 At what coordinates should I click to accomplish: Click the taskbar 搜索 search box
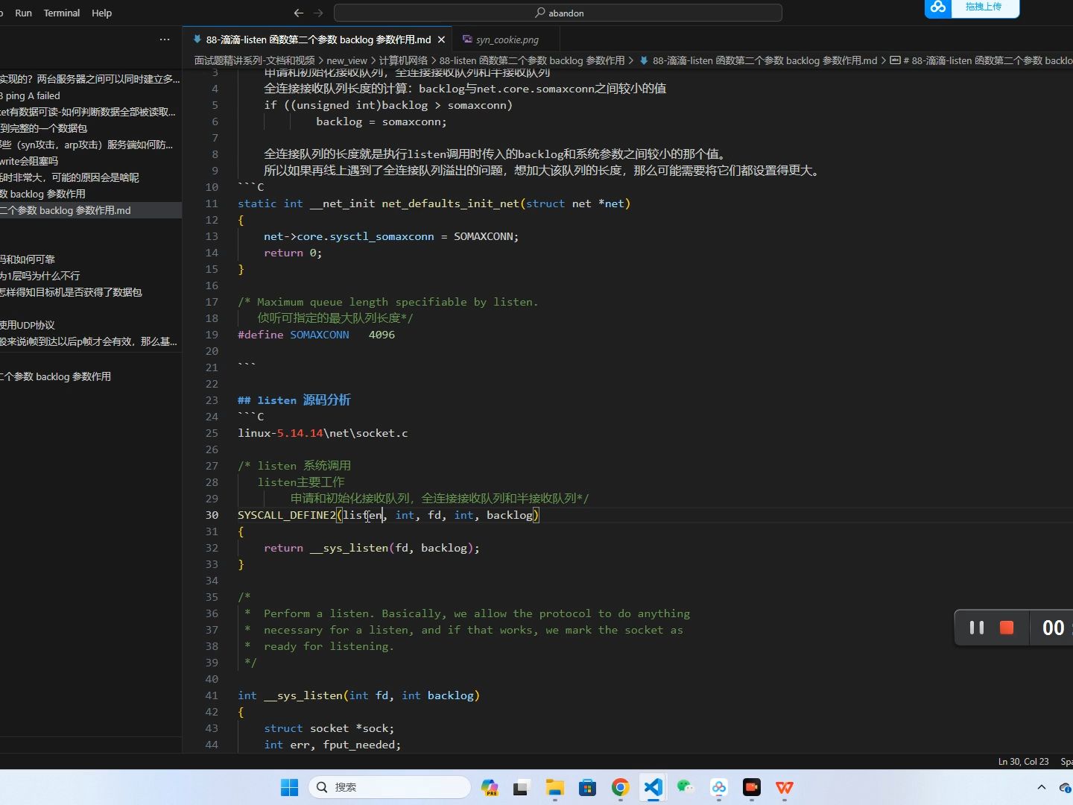pos(389,787)
